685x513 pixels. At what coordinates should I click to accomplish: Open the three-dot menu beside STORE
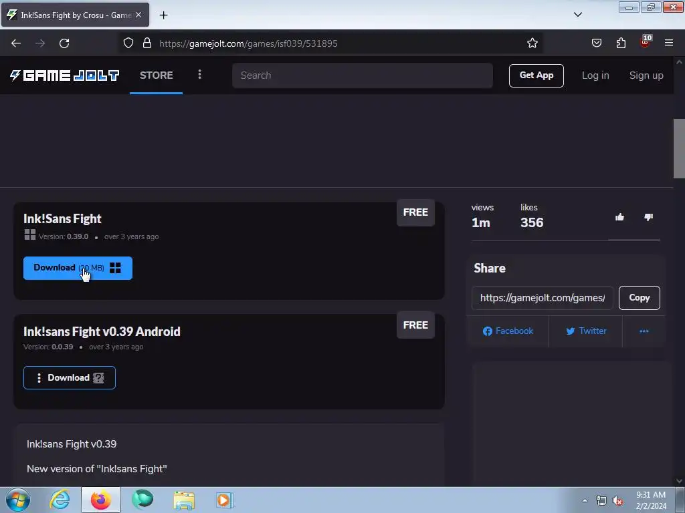coord(199,75)
